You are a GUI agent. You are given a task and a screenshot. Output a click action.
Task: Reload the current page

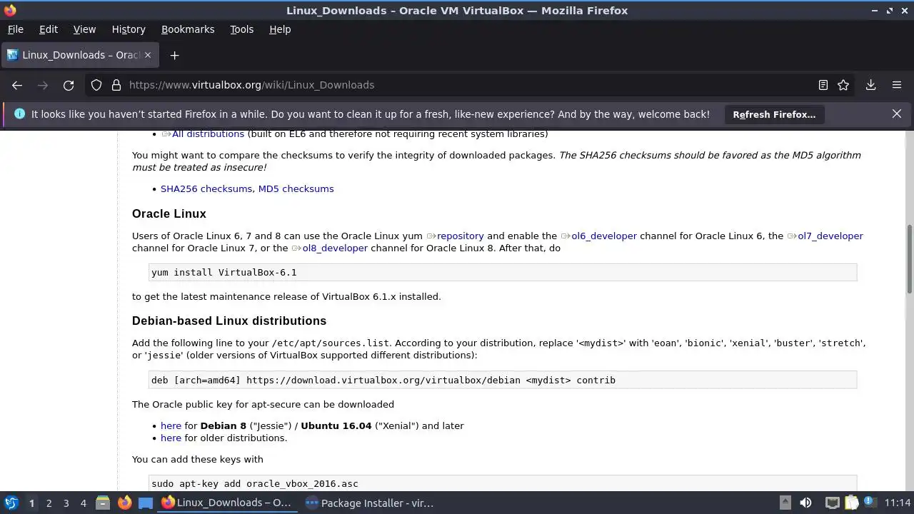pos(69,85)
